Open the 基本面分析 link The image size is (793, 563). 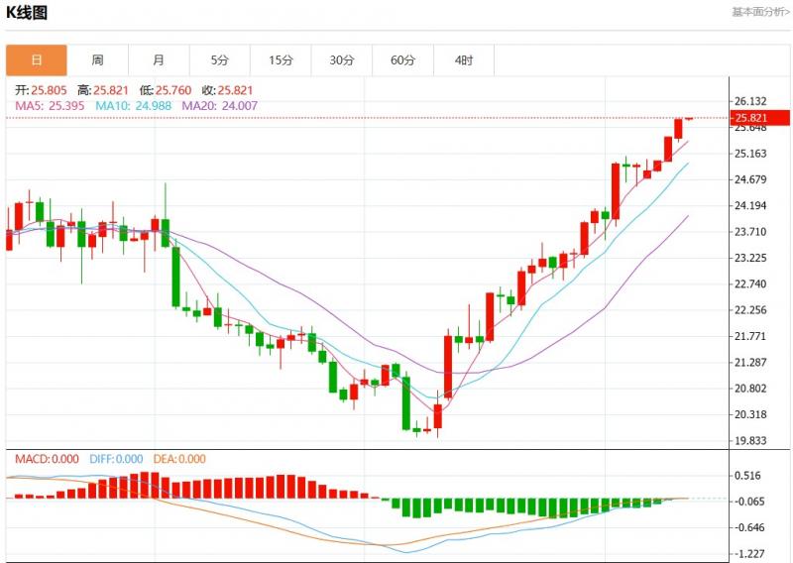click(760, 12)
